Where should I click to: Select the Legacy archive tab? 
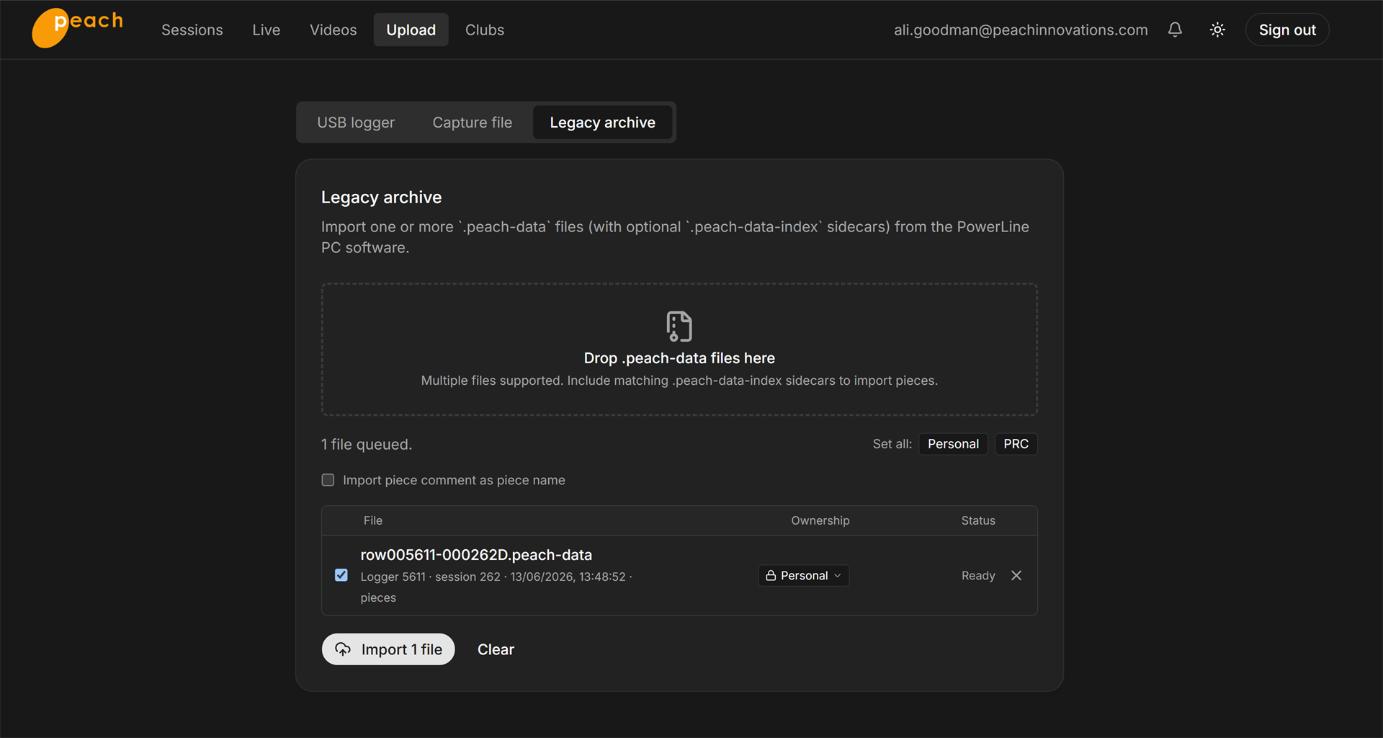tap(603, 123)
